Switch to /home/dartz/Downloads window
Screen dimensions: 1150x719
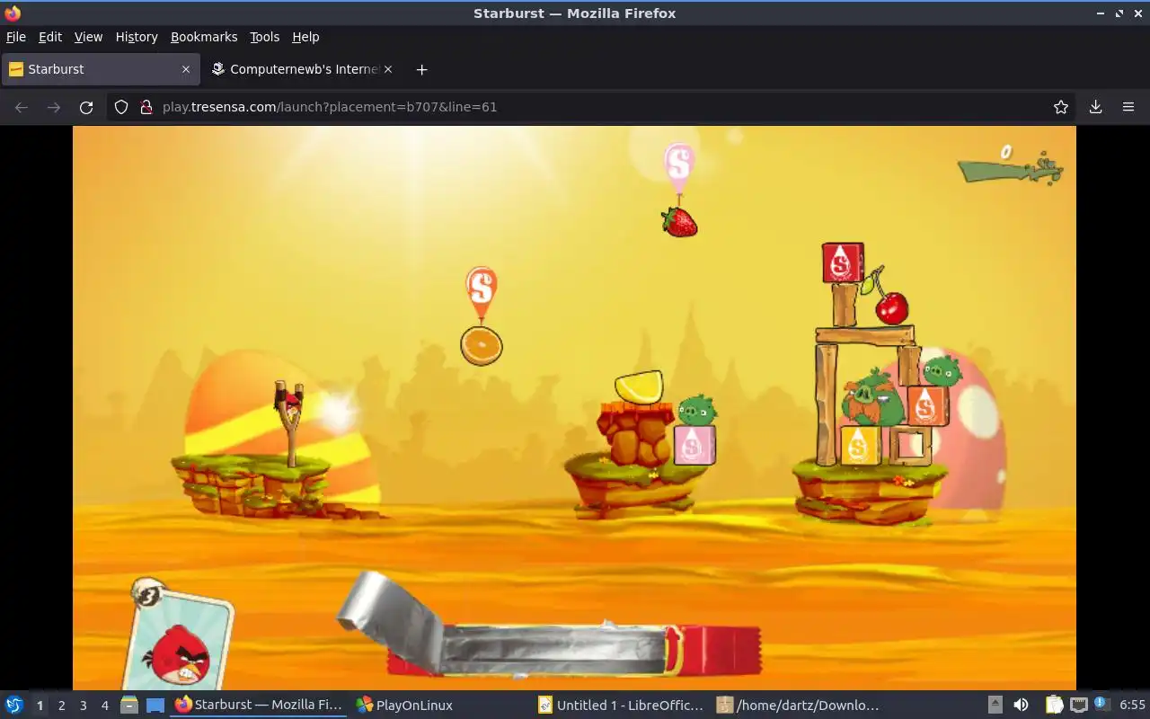point(800,706)
